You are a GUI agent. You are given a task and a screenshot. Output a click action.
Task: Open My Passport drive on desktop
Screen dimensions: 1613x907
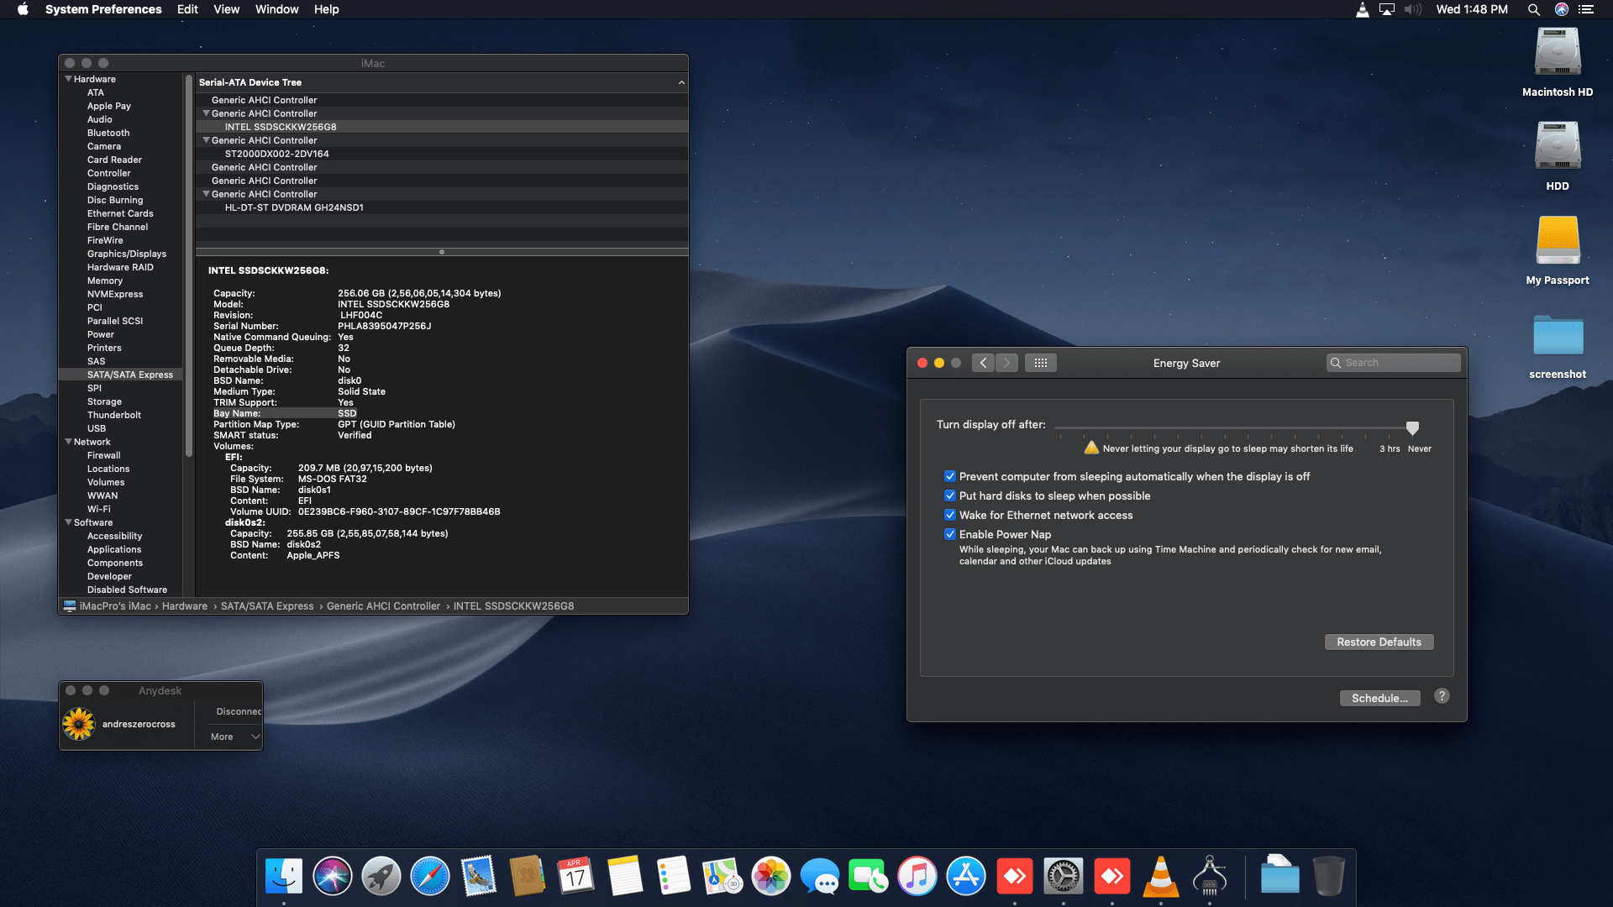(x=1557, y=241)
